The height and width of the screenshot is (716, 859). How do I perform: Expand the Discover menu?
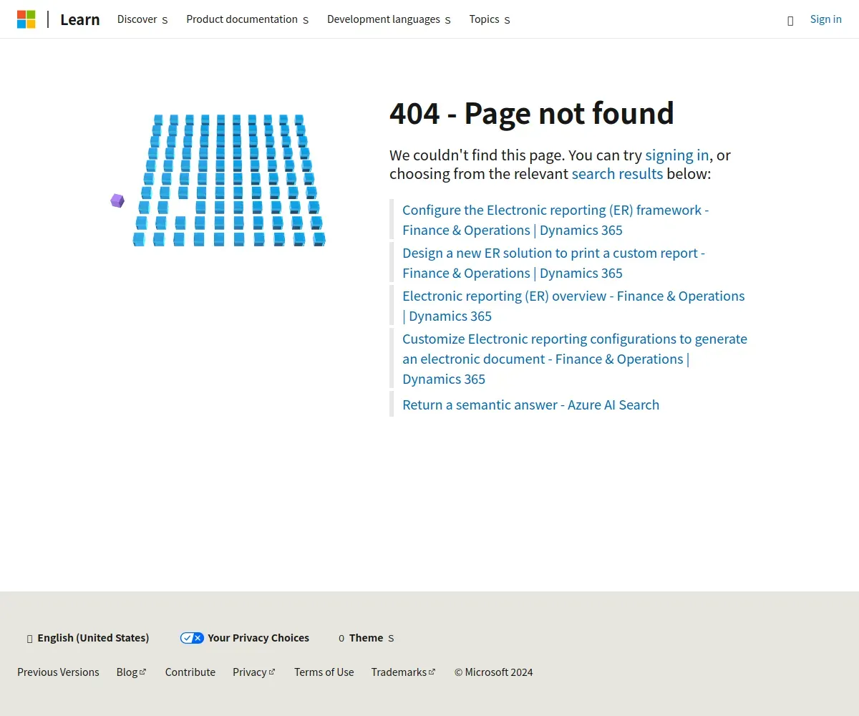[x=142, y=19]
